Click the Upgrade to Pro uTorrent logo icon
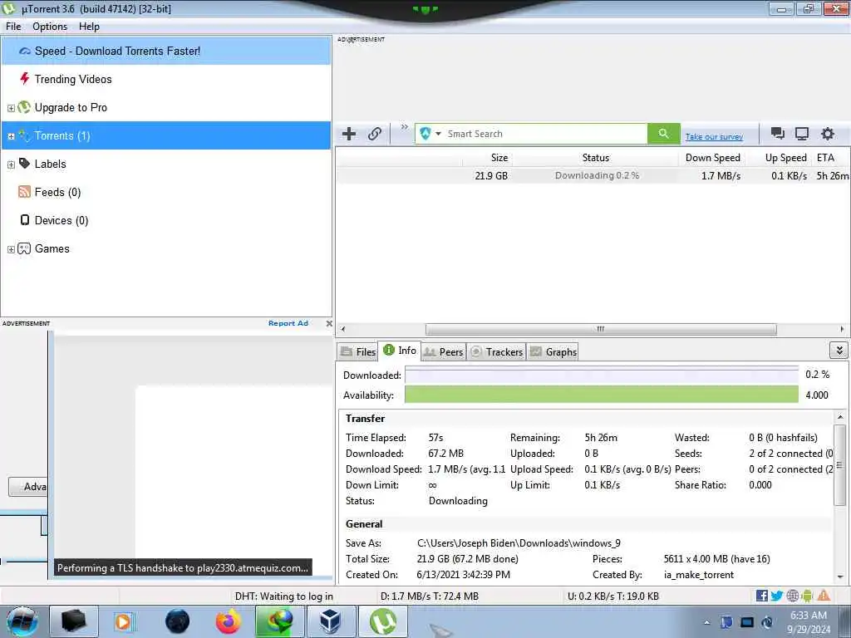This screenshot has height=638, width=851. pos(24,107)
